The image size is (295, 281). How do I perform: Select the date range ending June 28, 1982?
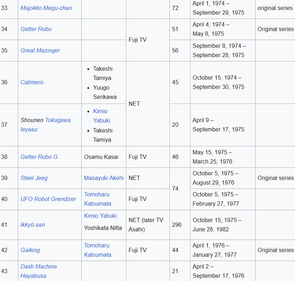click(217, 225)
